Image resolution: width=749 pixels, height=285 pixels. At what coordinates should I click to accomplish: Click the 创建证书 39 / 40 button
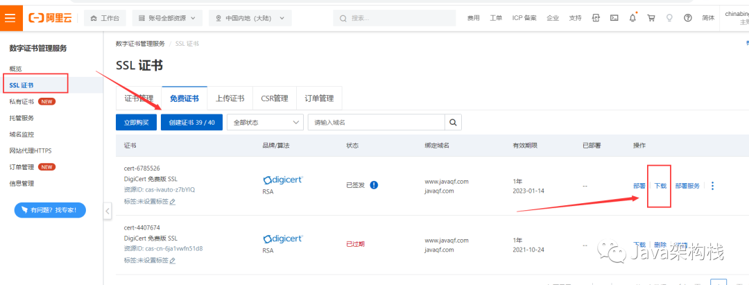click(x=191, y=122)
